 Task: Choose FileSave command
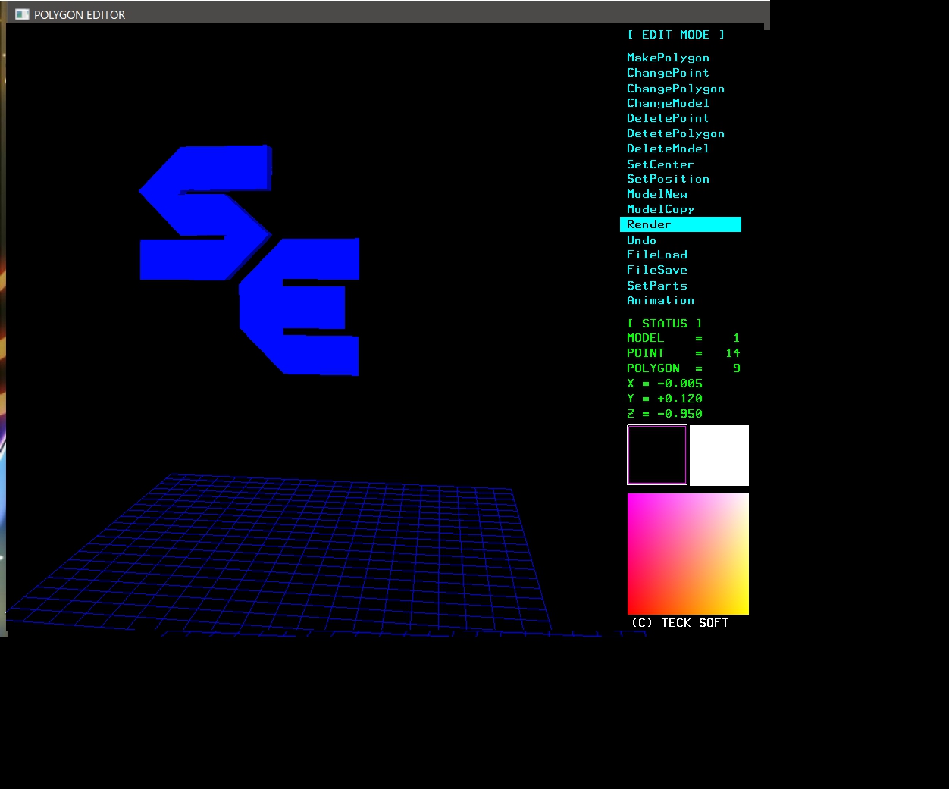(656, 270)
